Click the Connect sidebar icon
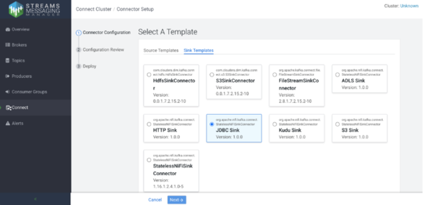The width and height of the screenshot is (423, 205). coord(8,108)
